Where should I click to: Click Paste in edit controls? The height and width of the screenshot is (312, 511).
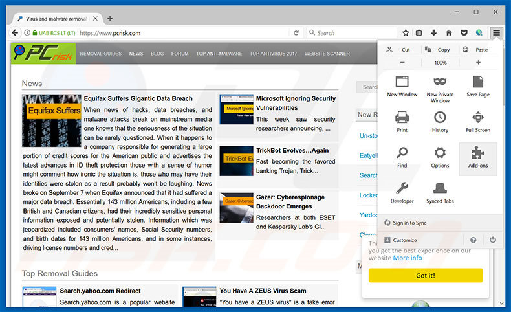478,50
